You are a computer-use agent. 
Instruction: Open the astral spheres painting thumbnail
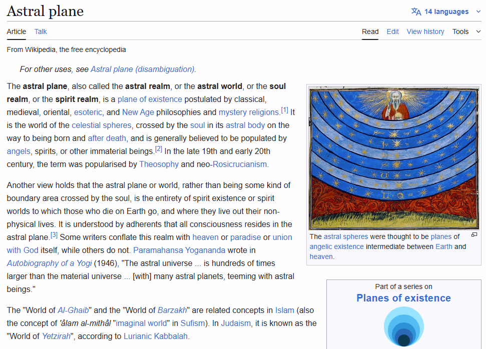[x=393, y=158]
